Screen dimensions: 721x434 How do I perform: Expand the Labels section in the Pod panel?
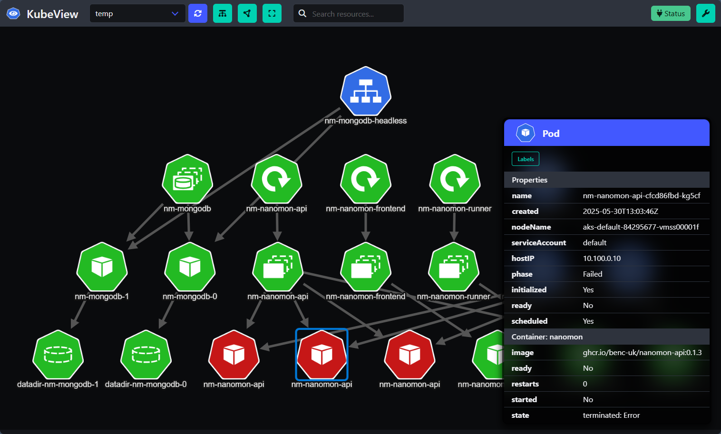pos(525,159)
